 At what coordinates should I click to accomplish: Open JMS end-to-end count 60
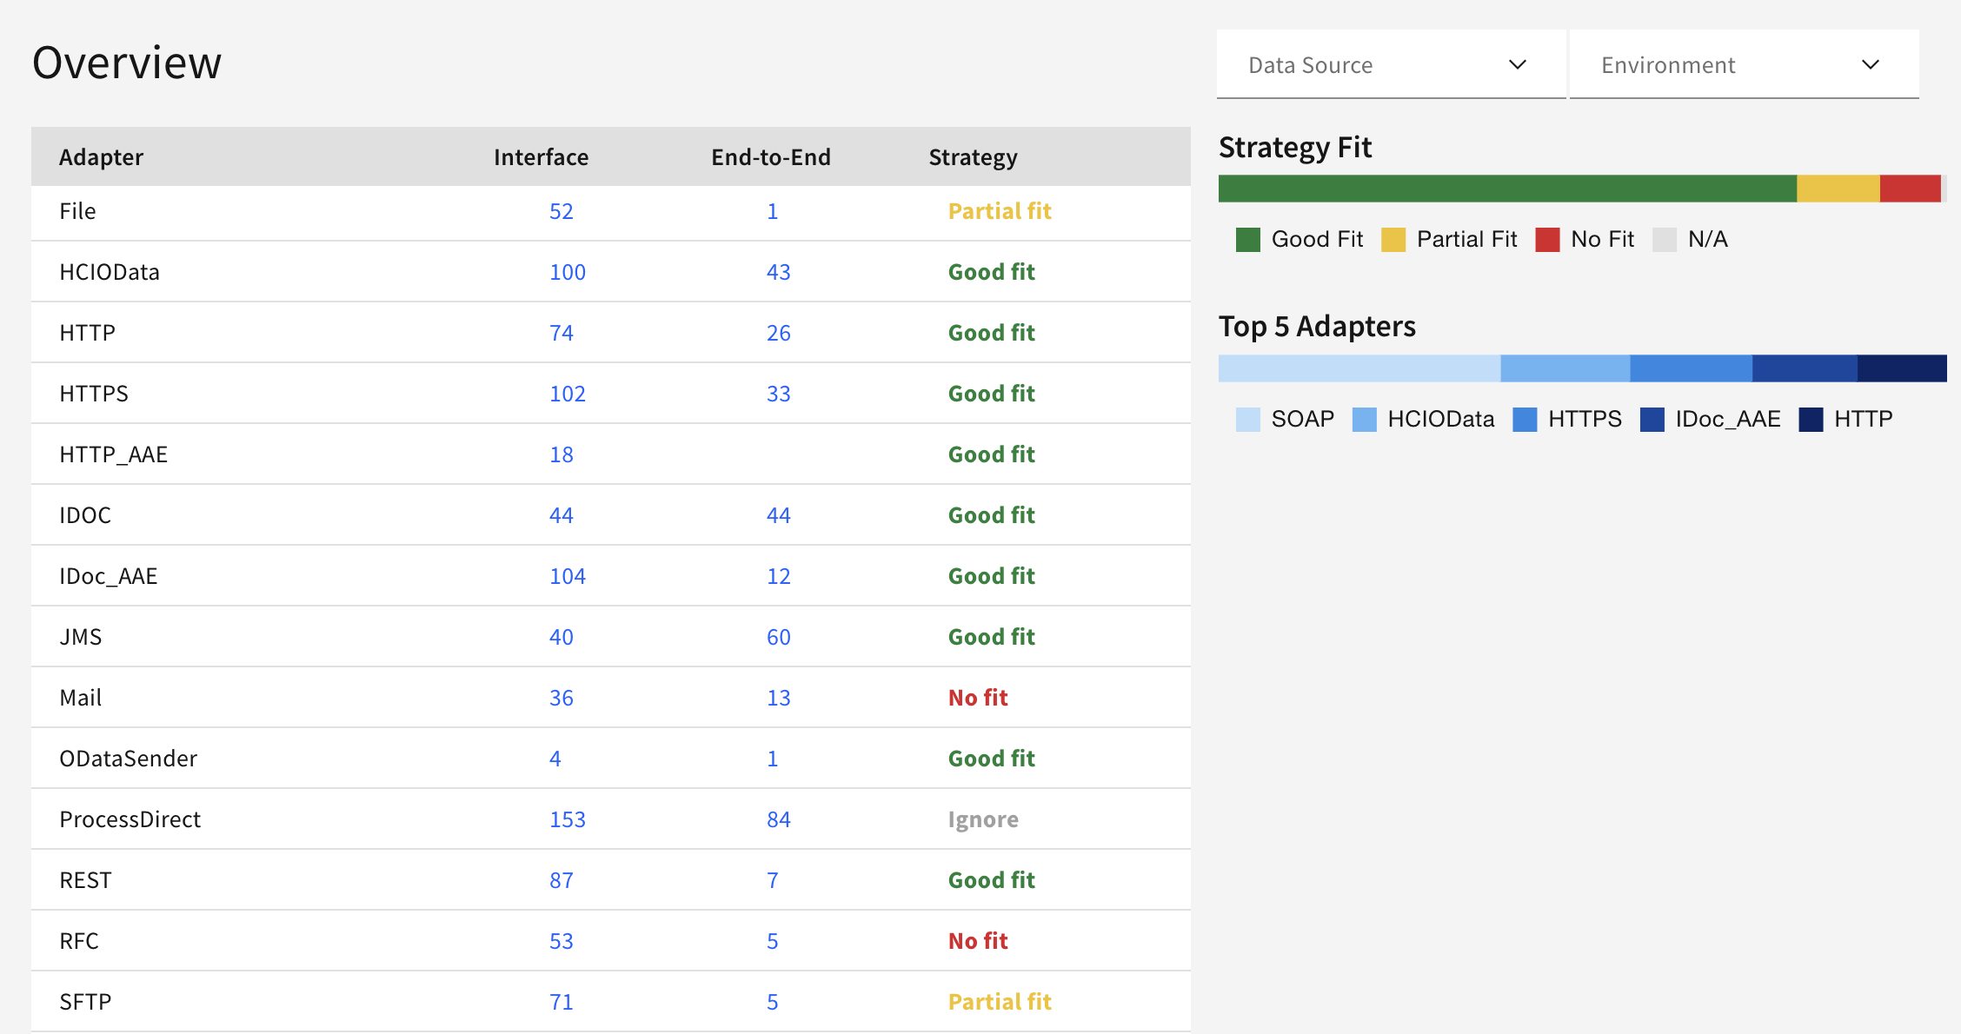pos(779,638)
